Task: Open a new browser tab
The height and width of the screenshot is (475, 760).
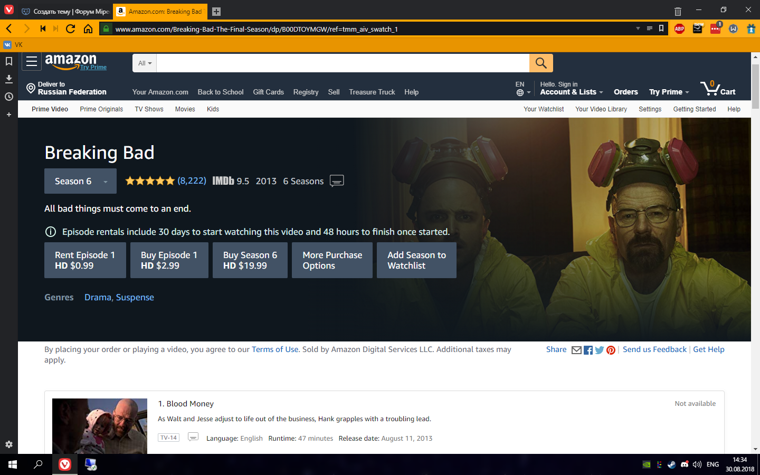Action: (216, 12)
